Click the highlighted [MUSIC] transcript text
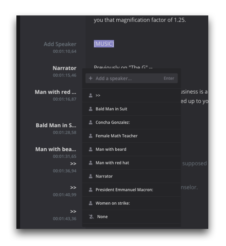This screenshot has height=246, width=226. pos(104,44)
